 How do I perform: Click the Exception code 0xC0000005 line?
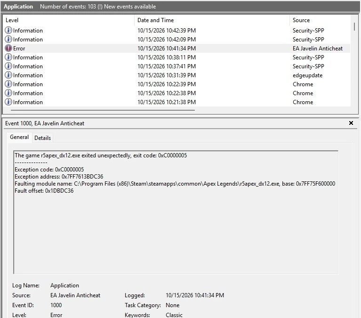[x=49, y=170]
